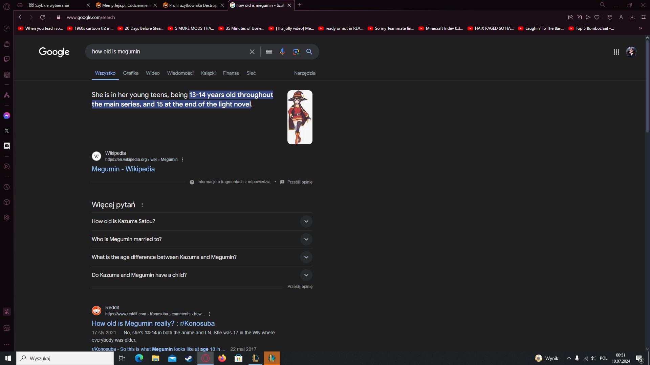This screenshot has height=365, width=650.
Task: Start voice search with microphone
Action: pyautogui.click(x=282, y=52)
